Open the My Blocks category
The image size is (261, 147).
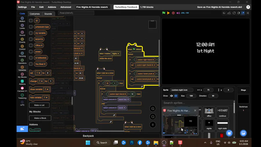click(22, 75)
